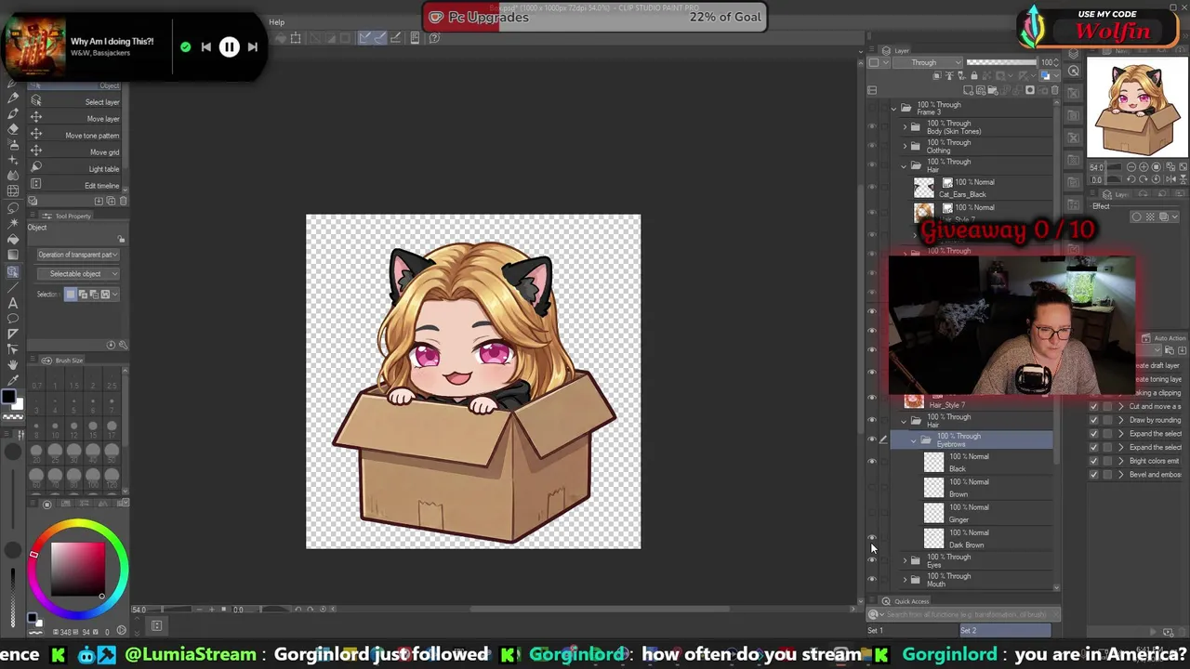Open Operation of transparent part dropdown
1190x669 pixels.
tap(78, 255)
